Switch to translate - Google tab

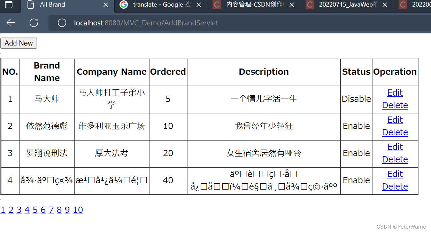pos(160,5)
